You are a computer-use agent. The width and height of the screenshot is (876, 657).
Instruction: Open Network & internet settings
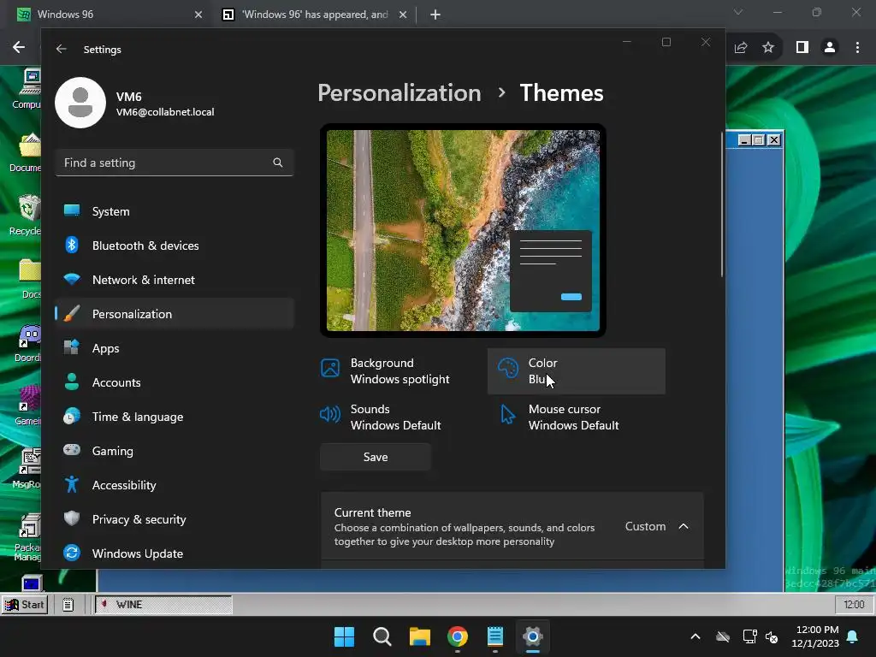coord(175,280)
